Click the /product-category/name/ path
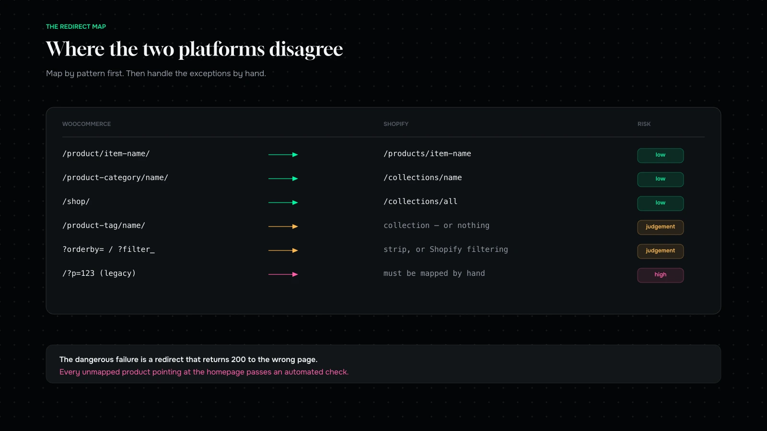 (115, 178)
